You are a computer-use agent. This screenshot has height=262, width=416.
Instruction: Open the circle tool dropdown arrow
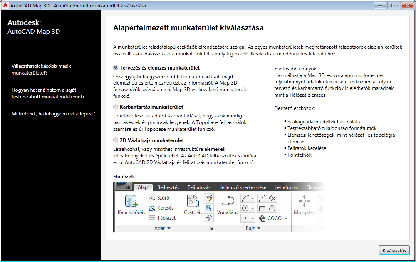point(253,208)
